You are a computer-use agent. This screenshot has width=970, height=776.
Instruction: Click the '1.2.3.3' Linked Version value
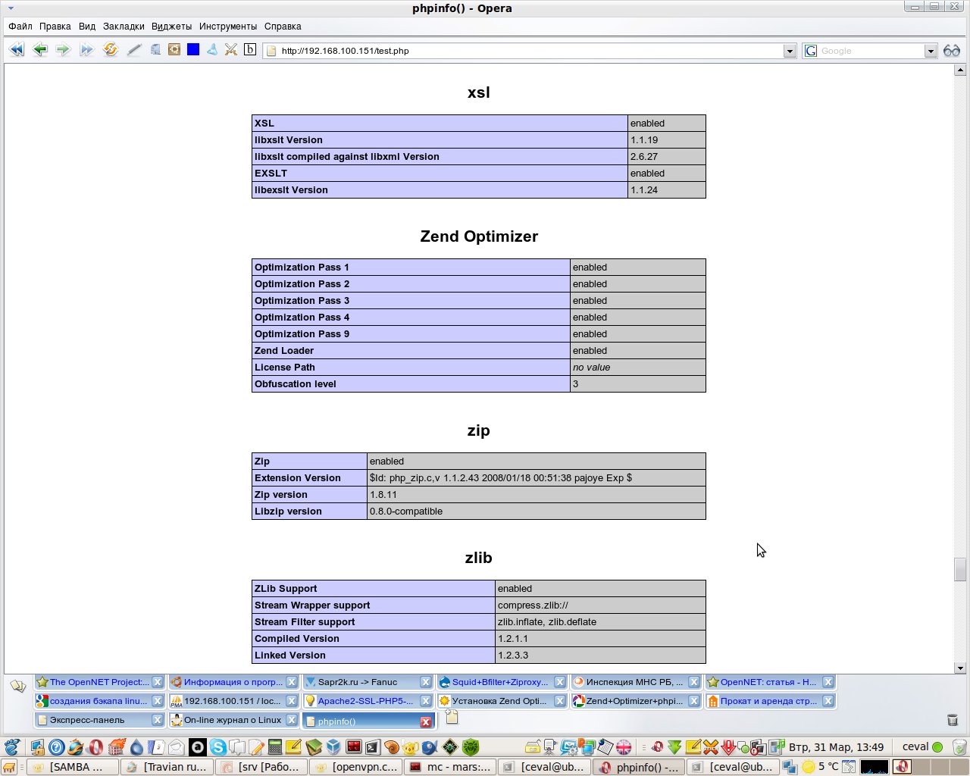click(x=513, y=655)
